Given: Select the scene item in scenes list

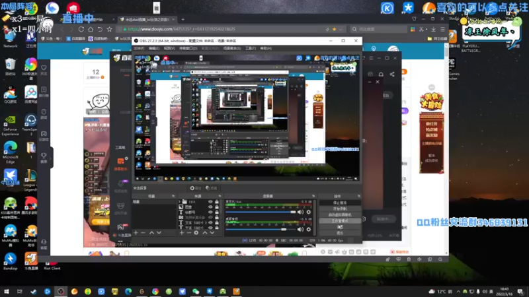Looking at the screenshot, I should [x=154, y=202].
